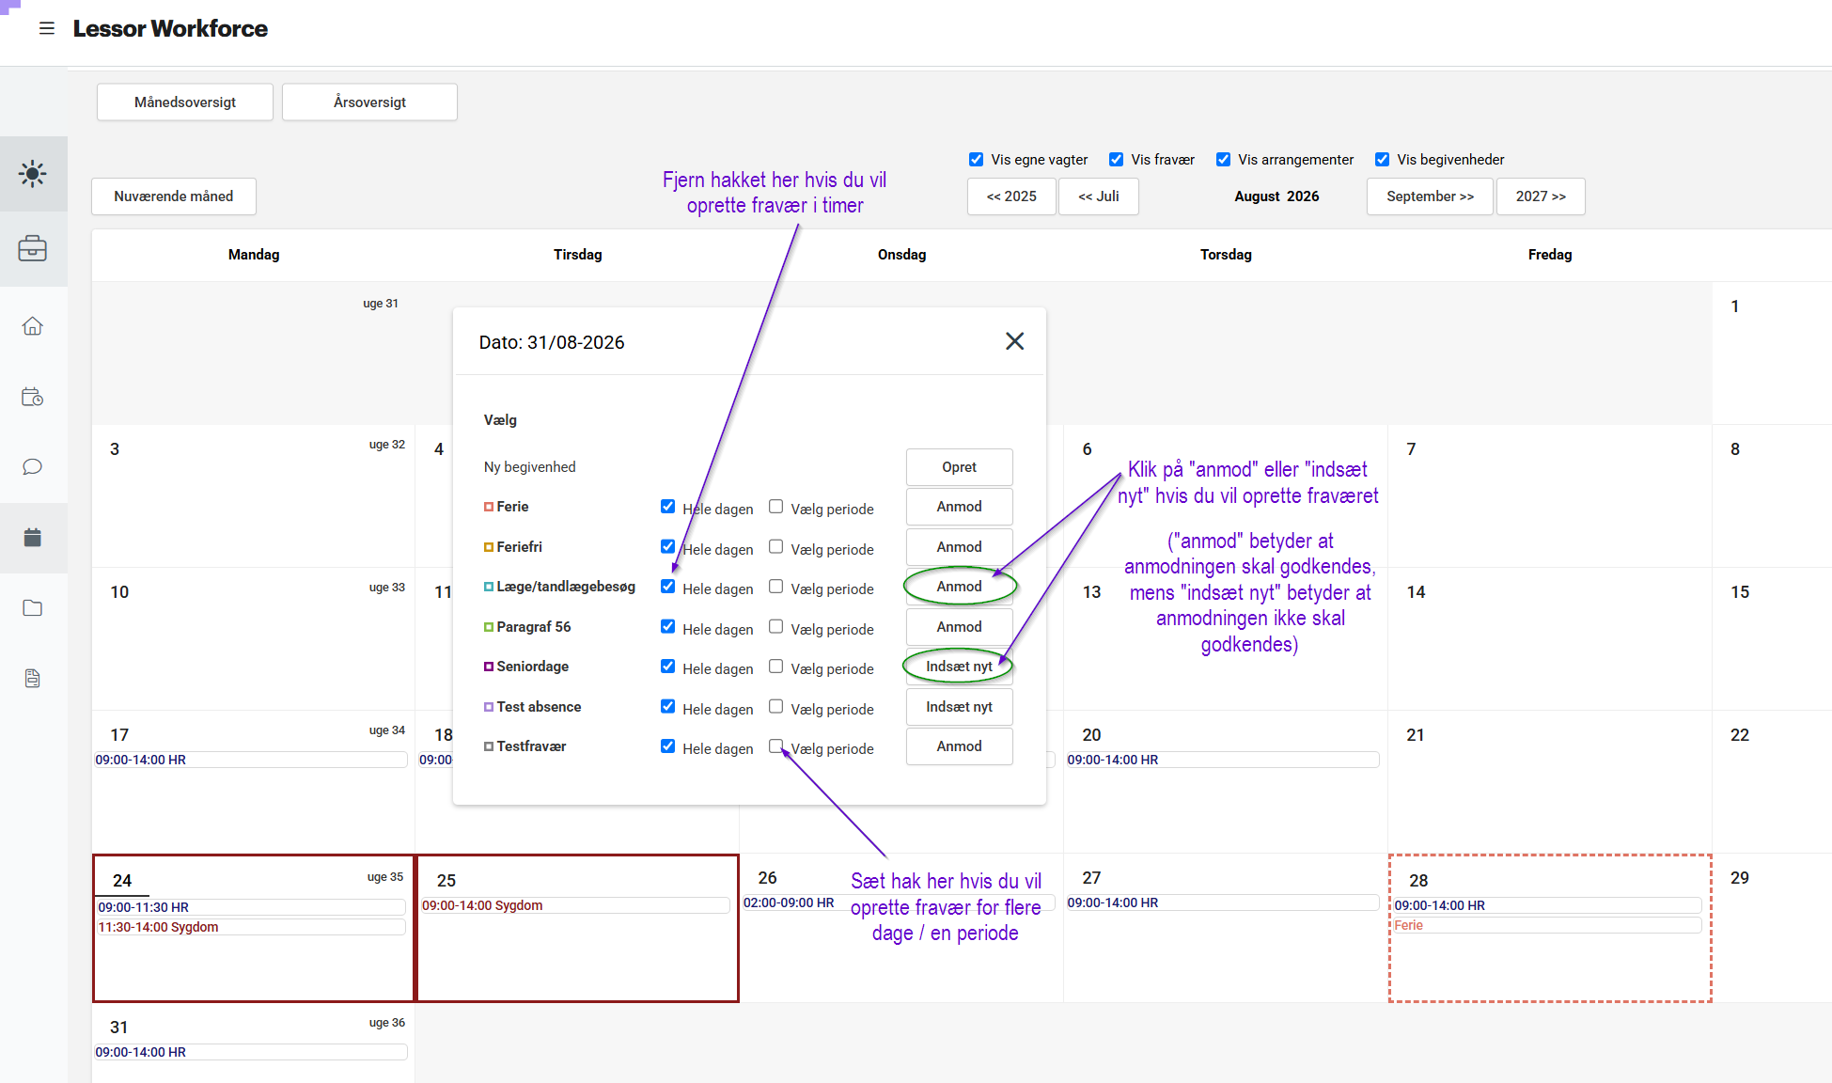Toggle the Vis fravær checkbox
The image size is (1832, 1083).
pyautogui.click(x=1117, y=160)
